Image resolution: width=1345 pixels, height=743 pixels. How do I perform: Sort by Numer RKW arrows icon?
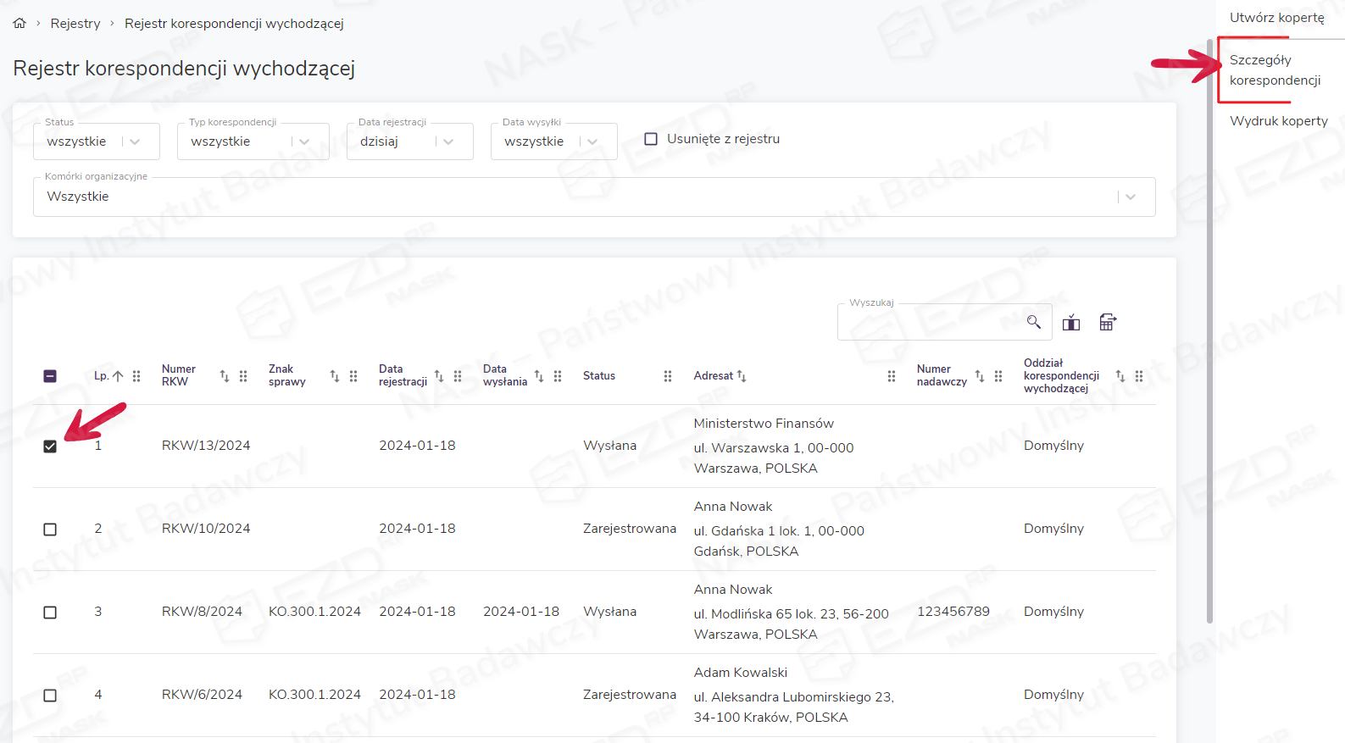(x=225, y=376)
